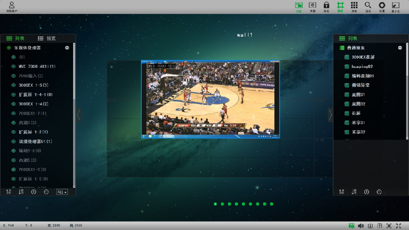Select 列表 tab in right preset panel
The image size is (409, 230).
point(348,38)
